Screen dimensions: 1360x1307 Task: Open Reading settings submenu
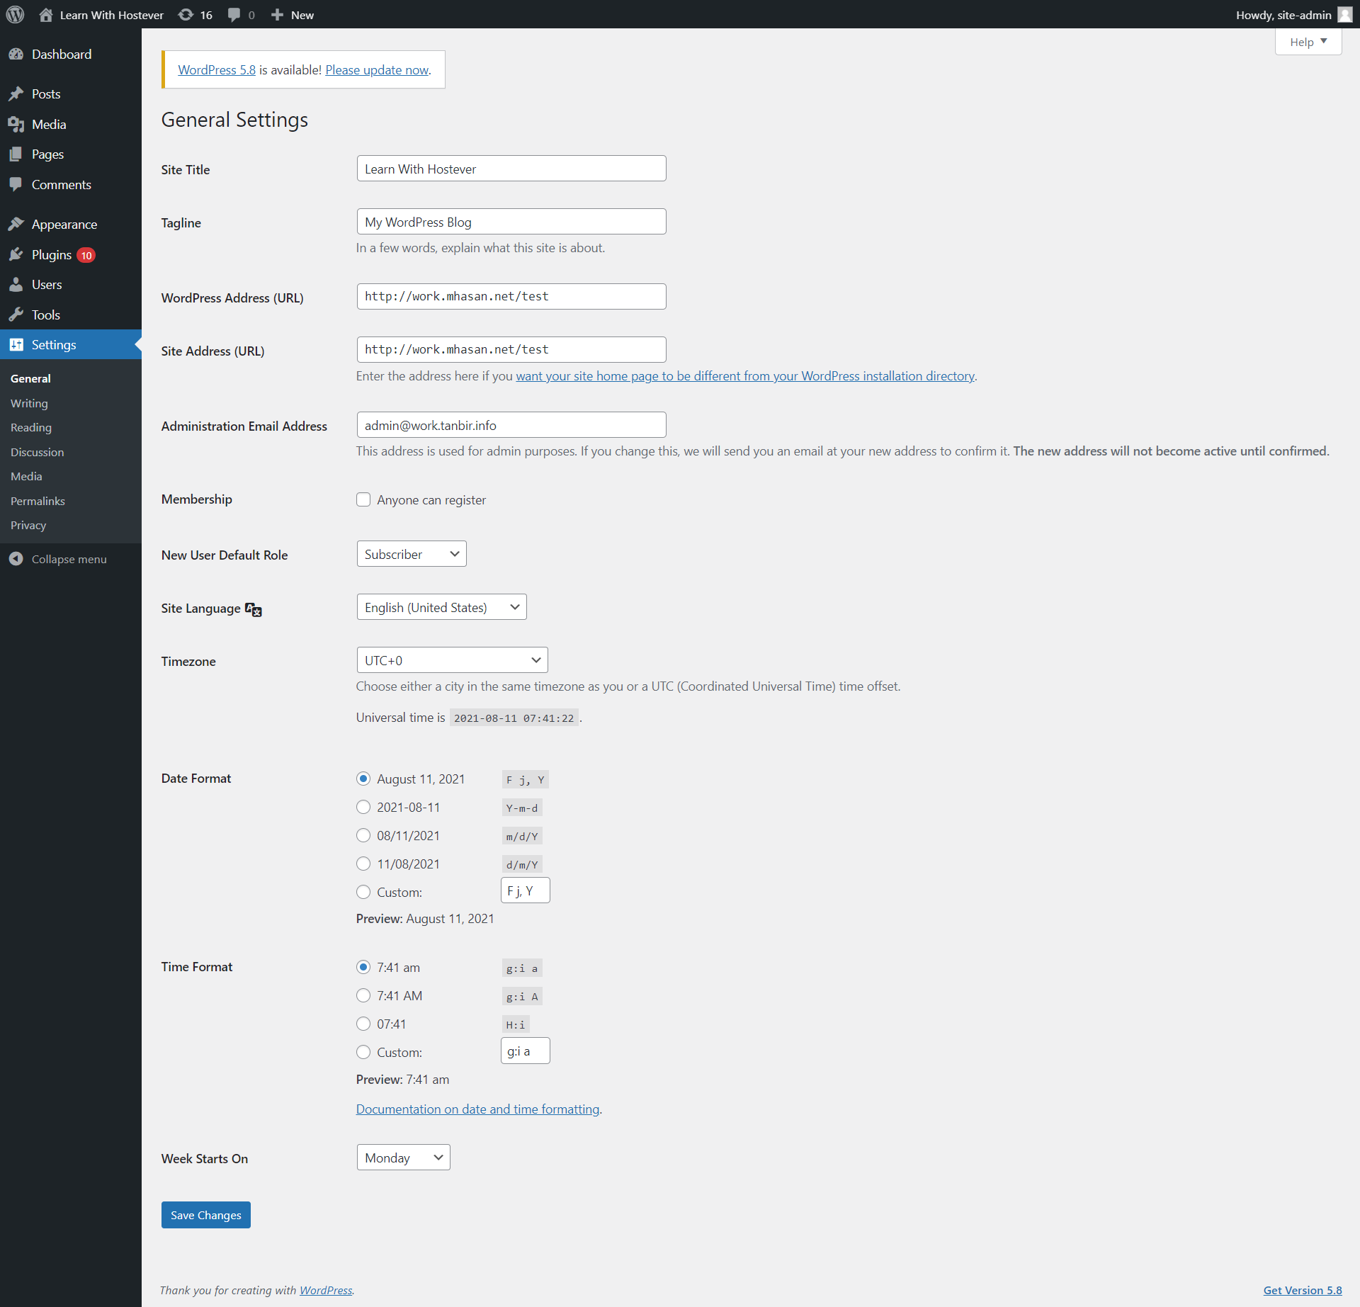(x=31, y=427)
